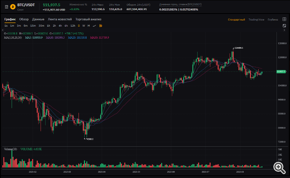Open the BTC/USDT pair selector
The height and width of the screenshot is (178, 290).
[26, 5]
